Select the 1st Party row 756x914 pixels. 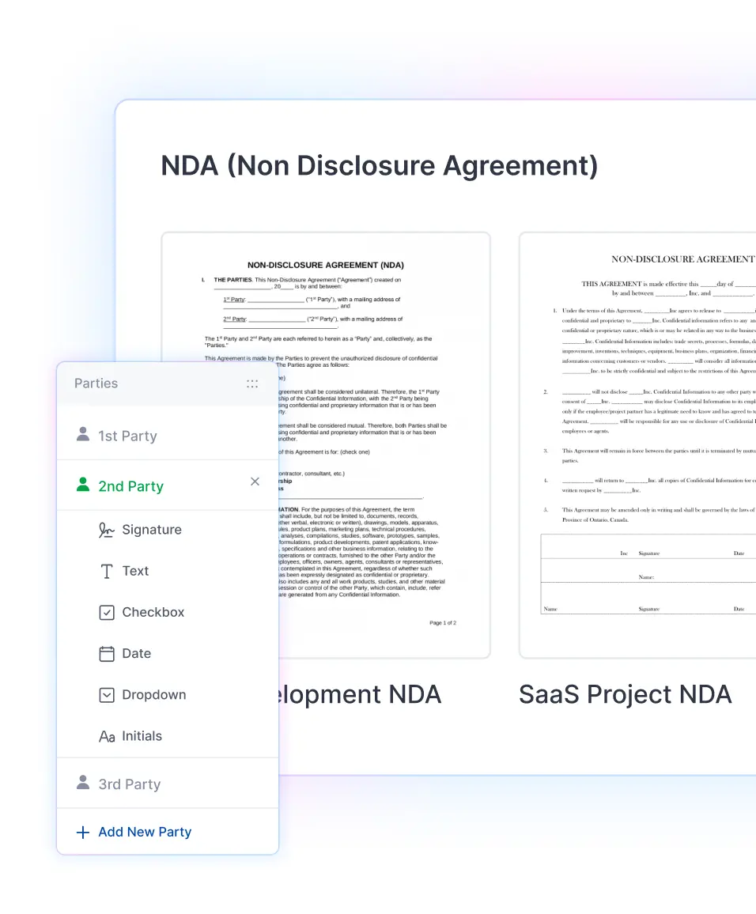click(168, 436)
